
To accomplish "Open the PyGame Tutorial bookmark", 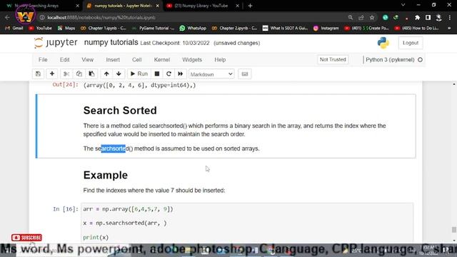I will point(153,29).
